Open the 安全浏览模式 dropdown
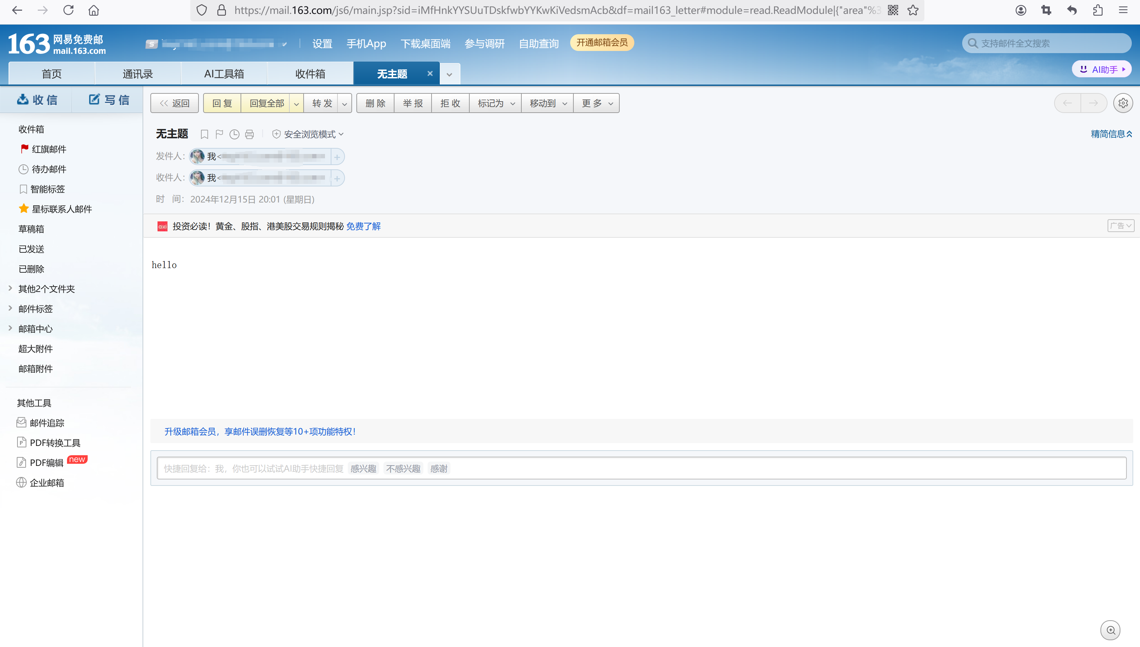Viewport: 1140px width, 647px height. 341,134
